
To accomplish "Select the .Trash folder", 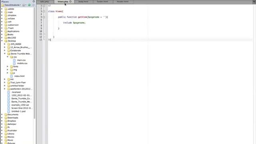I will (x=11, y=28).
